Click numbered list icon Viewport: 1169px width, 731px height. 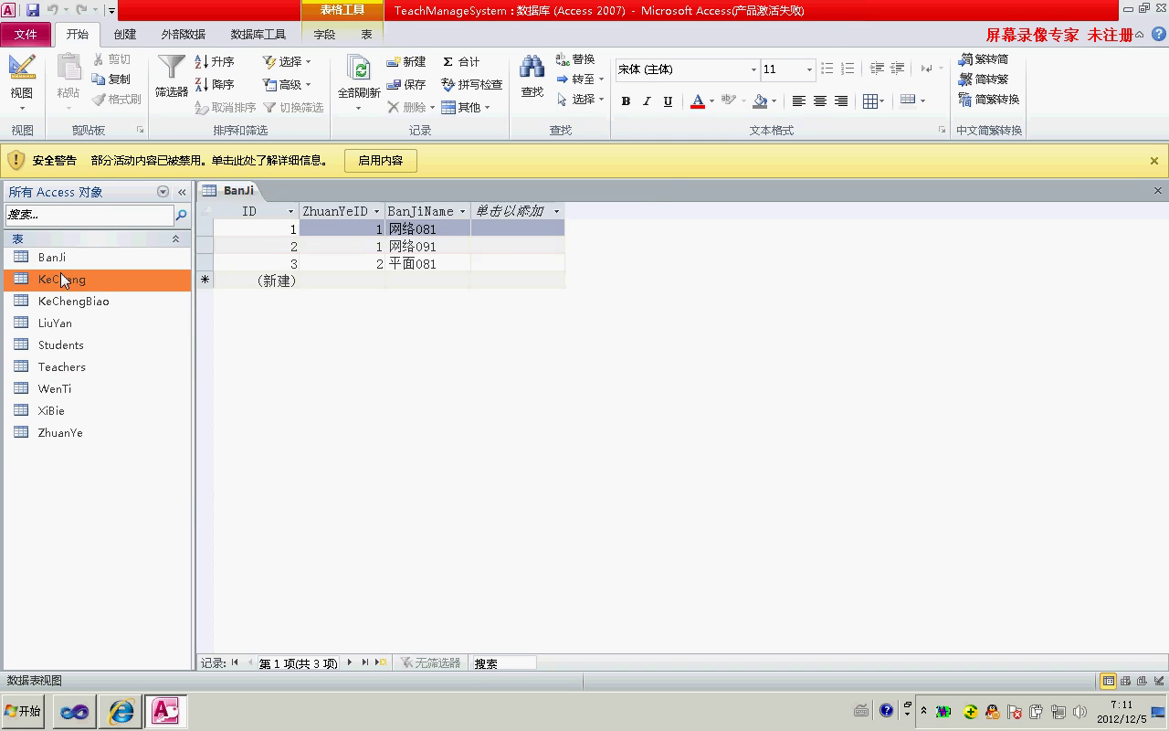click(x=848, y=69)
